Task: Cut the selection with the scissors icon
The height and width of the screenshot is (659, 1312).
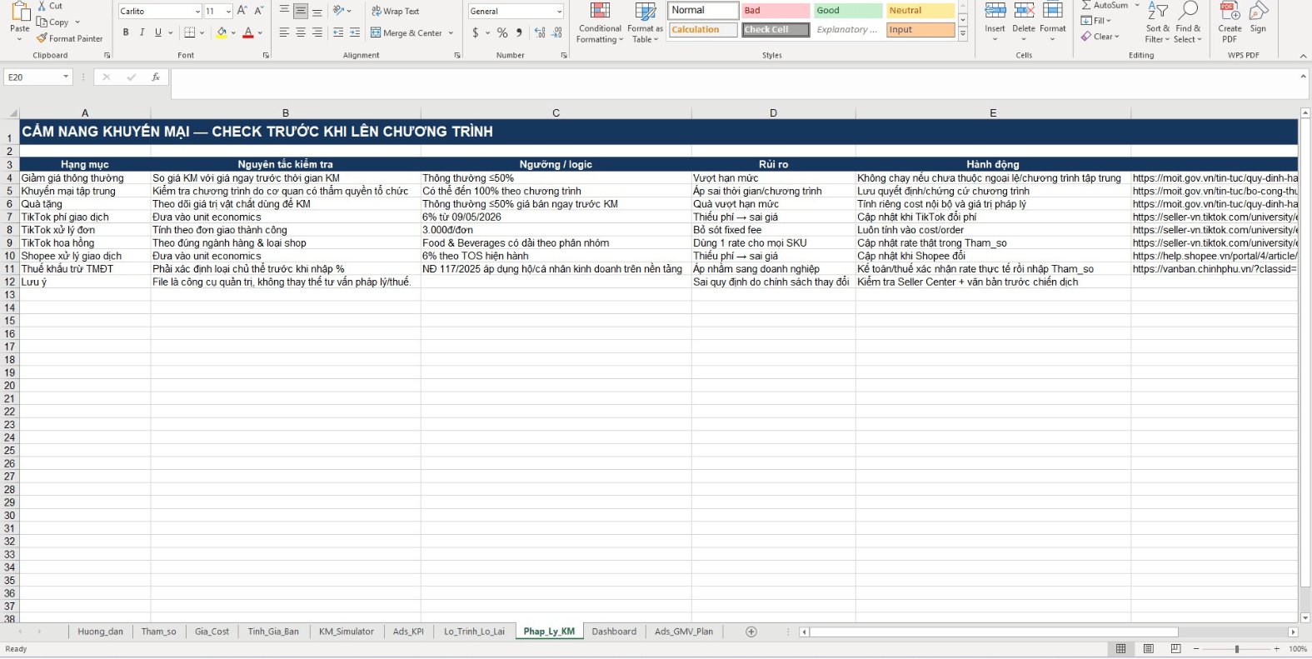Action: (x=42, y=6)
